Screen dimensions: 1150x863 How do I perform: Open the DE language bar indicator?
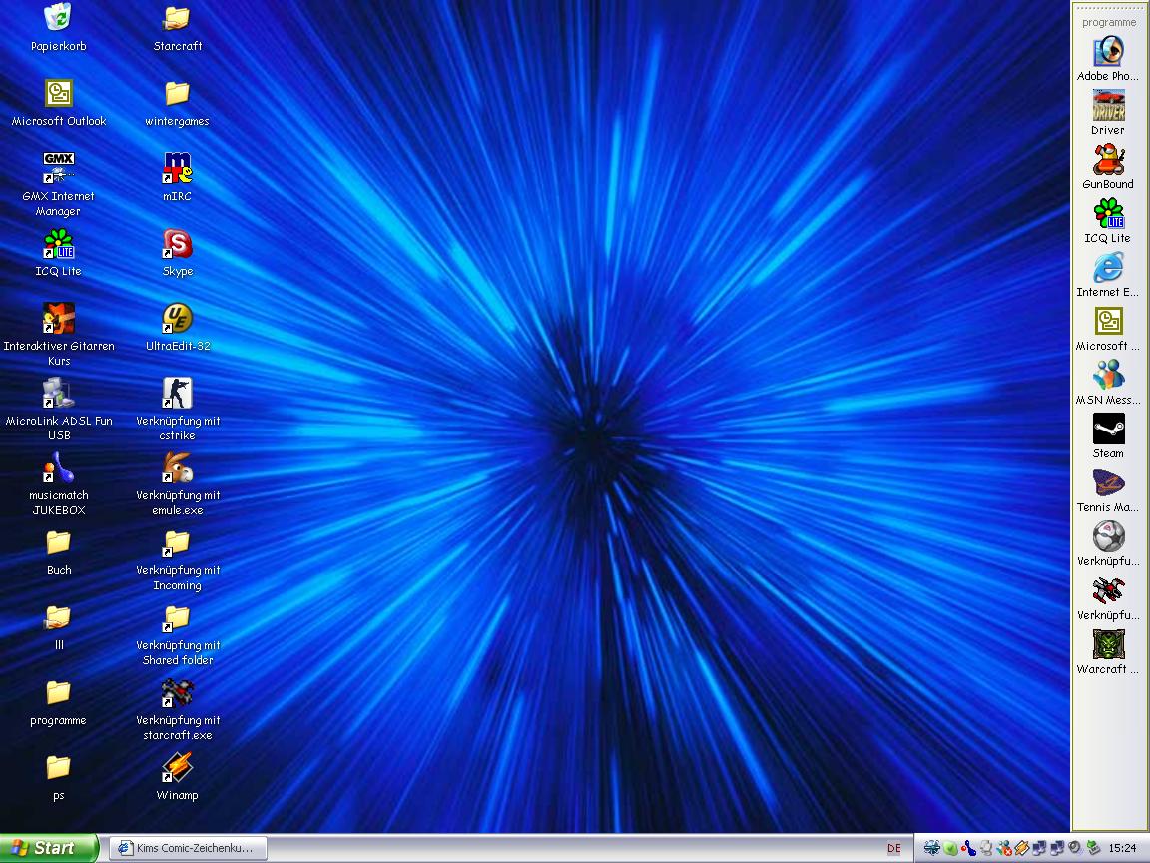pyautogui.click(x=893, y=848)
